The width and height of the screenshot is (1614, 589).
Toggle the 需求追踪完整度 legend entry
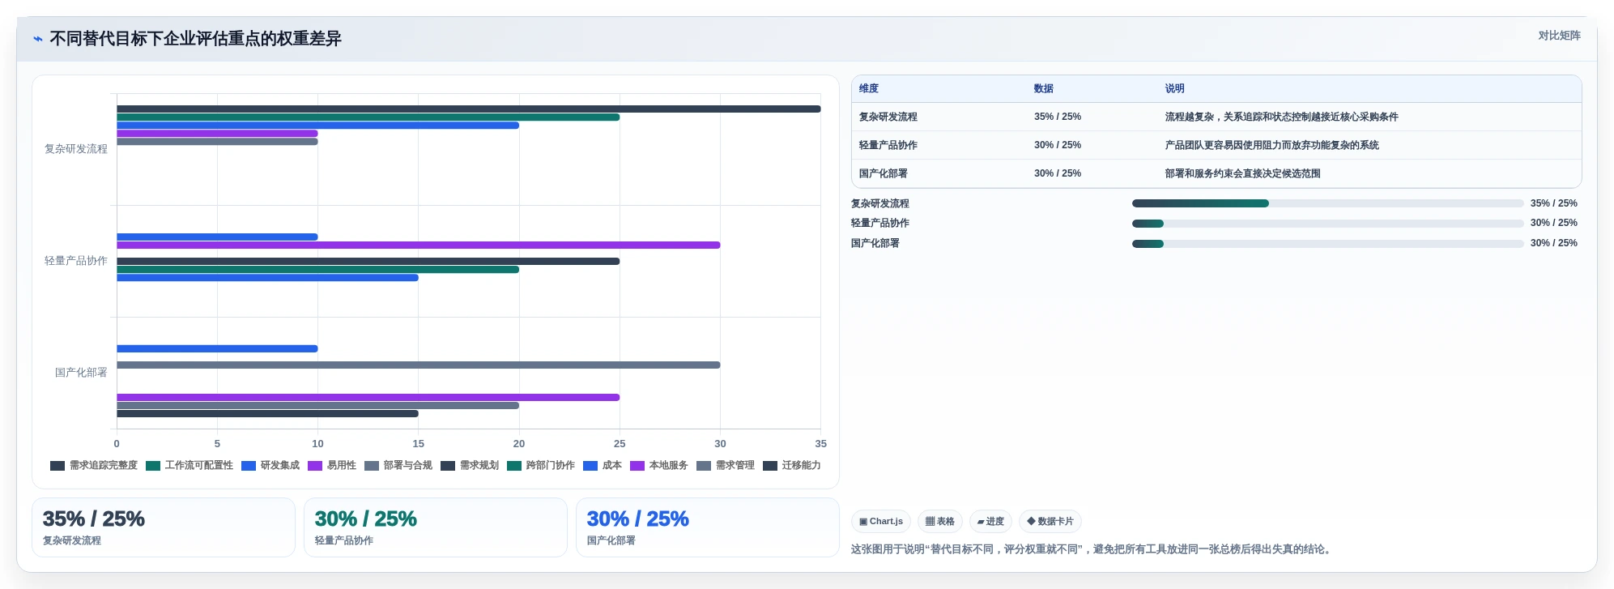94,466
